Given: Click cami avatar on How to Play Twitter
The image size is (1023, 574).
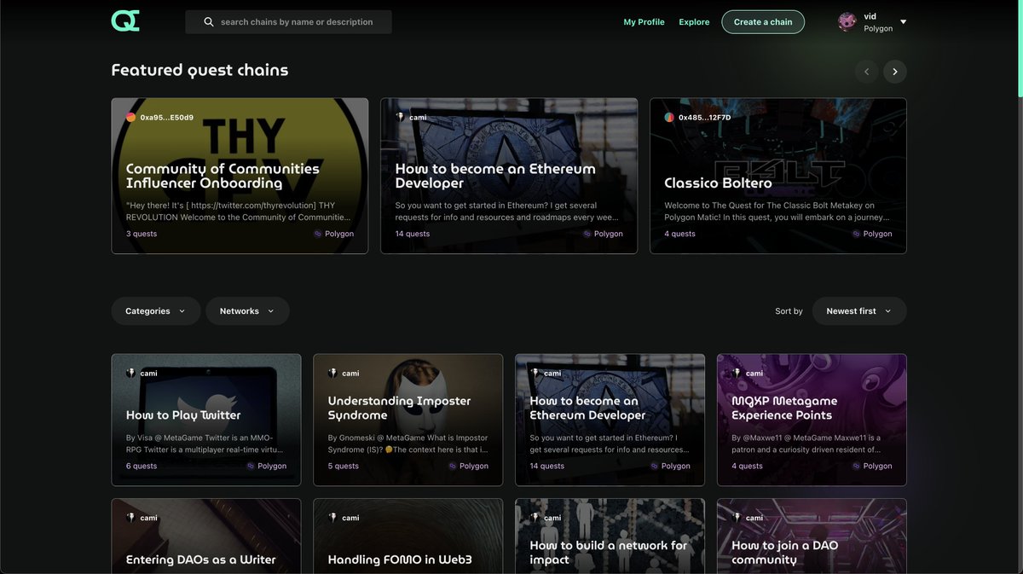Looking at the screenshot, I should [131, 373].
